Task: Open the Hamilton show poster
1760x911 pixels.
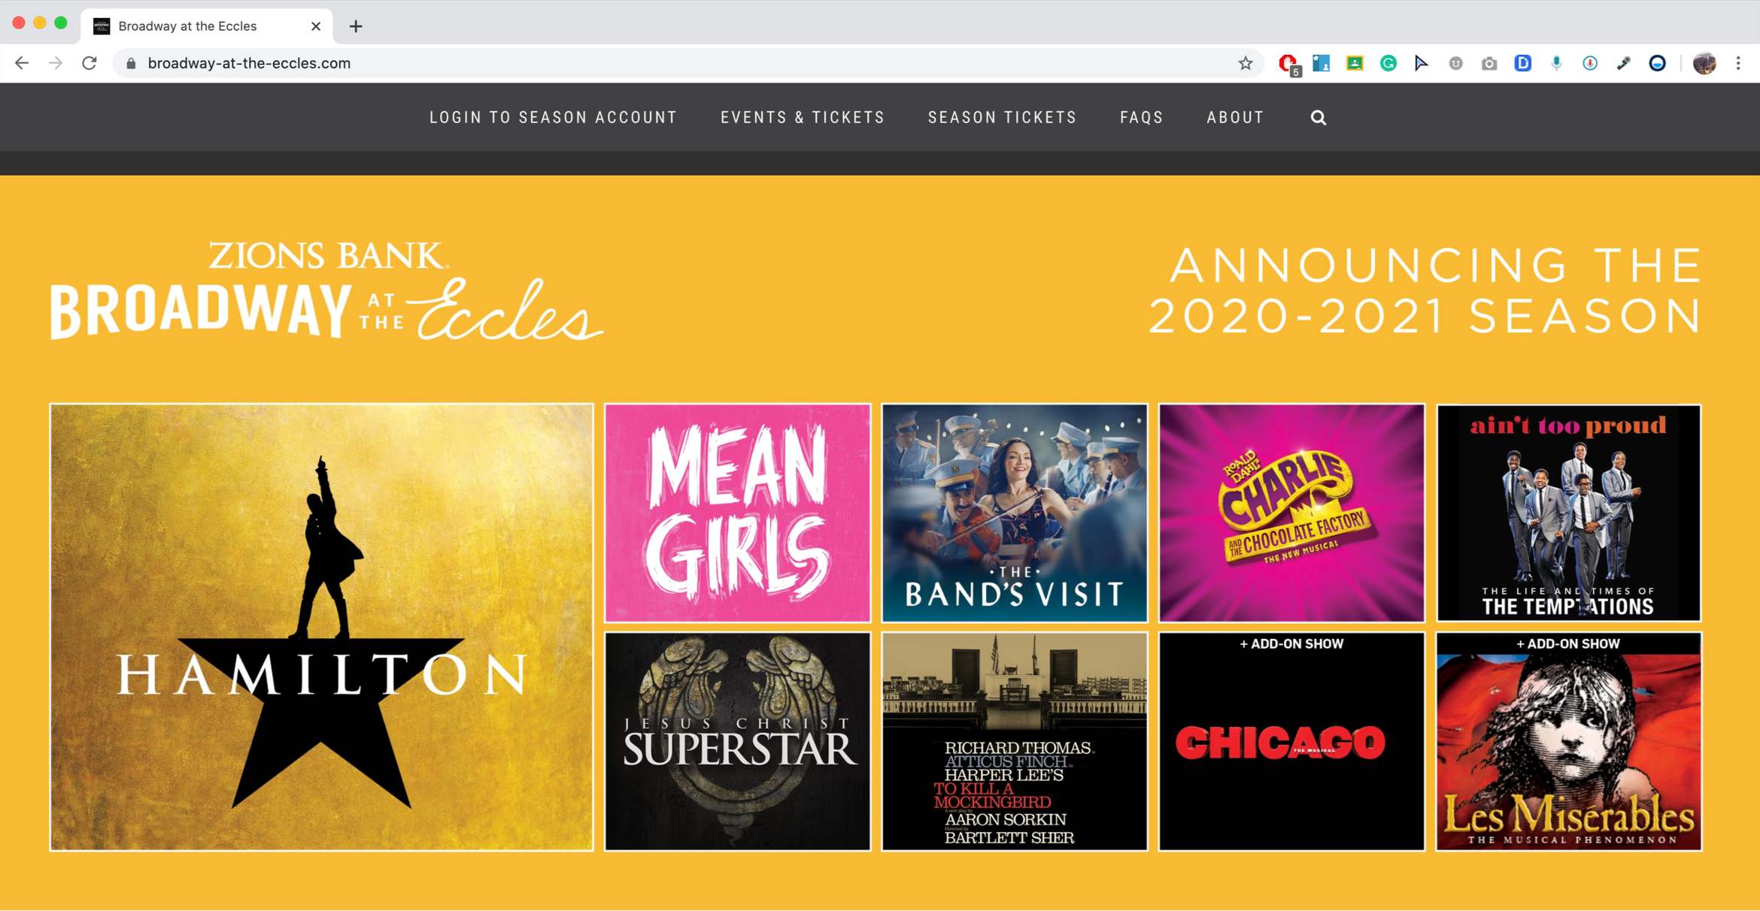Action: point(321,627)
